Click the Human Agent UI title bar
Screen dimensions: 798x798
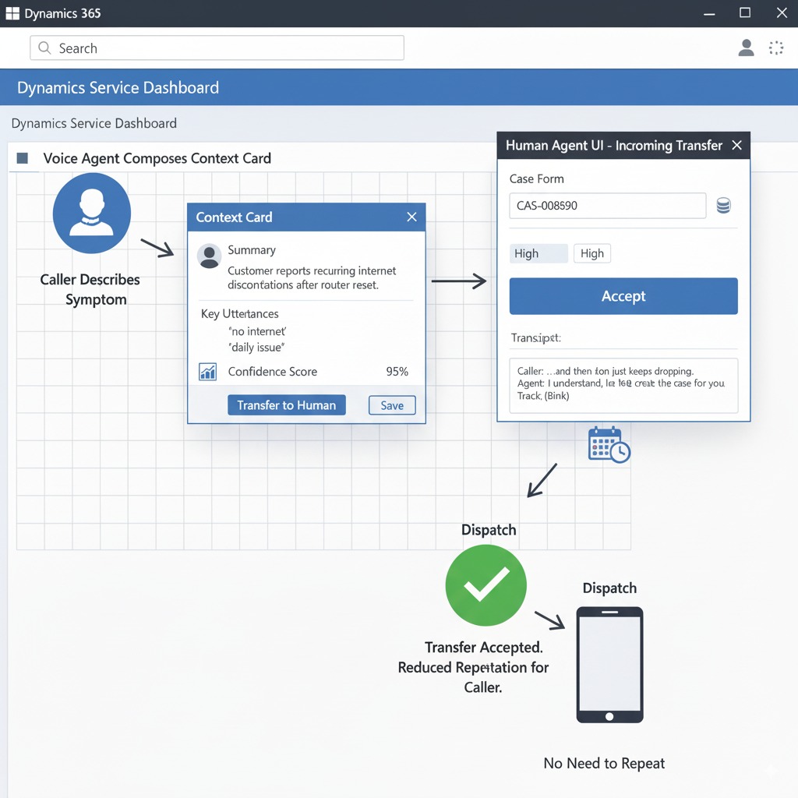(623, 146)
